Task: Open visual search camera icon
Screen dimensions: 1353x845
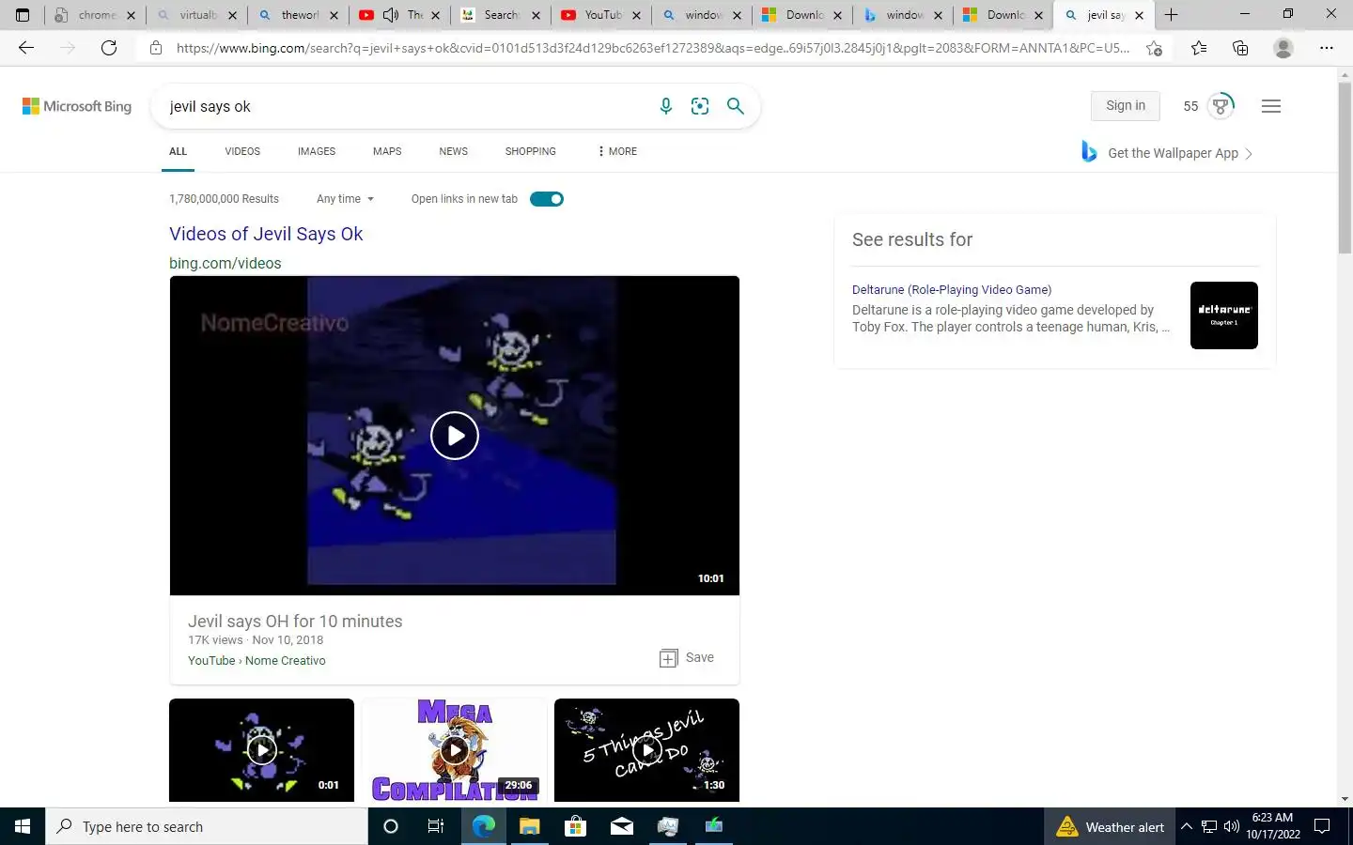Action: point(700,106)
